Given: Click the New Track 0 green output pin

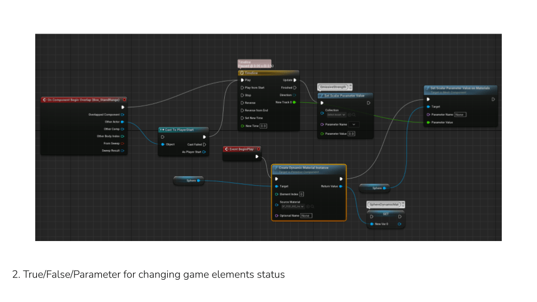Looking at the screenshot, I should click(x=294, y=102).
